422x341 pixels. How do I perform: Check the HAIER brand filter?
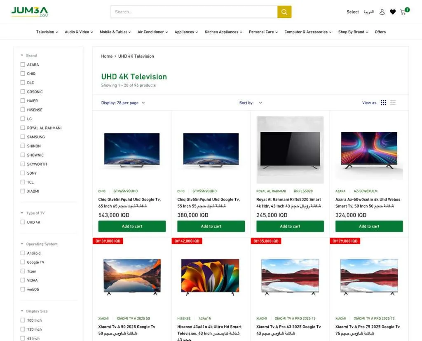(23, 100)
